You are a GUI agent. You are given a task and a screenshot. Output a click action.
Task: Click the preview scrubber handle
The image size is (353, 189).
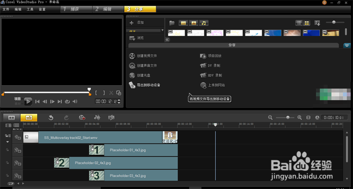pos(89,90)
